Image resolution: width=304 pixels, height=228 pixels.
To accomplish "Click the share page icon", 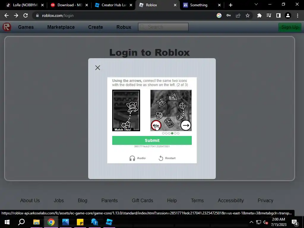I will coord(238,15).
